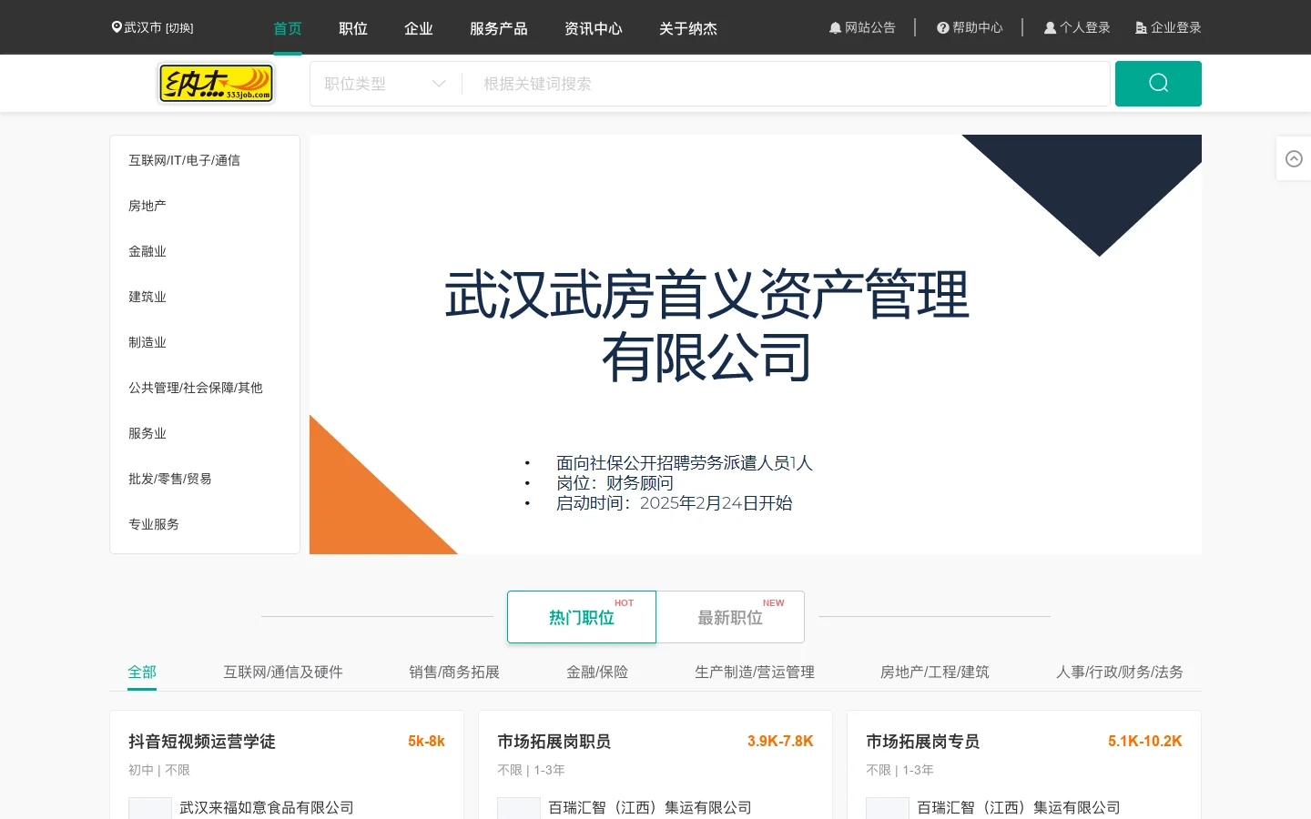Go to the 首页 nav item
Image resolution: width=1311 pixels, height=819 pixels.
[x=288, y=28]
